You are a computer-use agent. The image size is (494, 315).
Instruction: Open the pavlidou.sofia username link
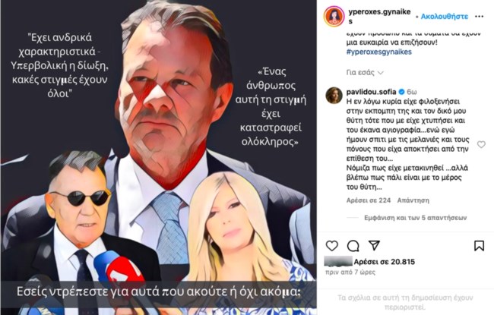pyautogui.click(x=371, y=92)
